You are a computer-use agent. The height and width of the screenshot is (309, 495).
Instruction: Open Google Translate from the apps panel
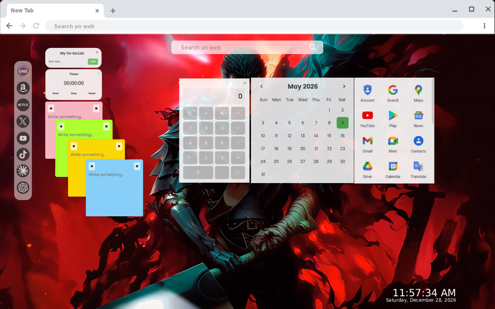click(418, 170)
